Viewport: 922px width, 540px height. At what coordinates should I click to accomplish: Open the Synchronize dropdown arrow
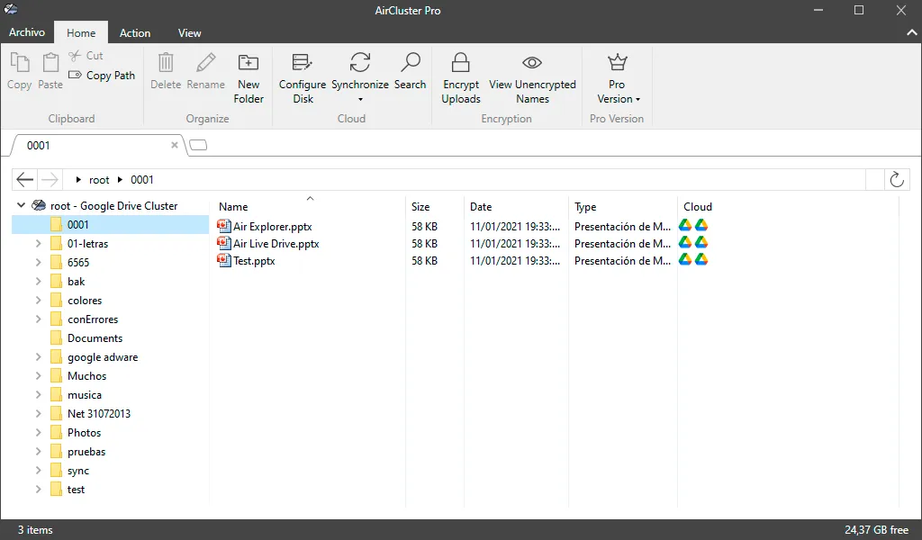tap(360, 99)
